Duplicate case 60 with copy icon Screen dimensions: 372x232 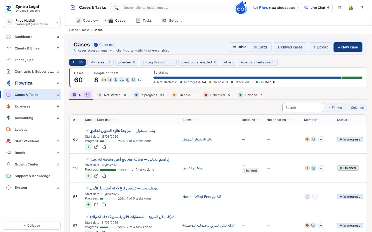coord(104,147)
